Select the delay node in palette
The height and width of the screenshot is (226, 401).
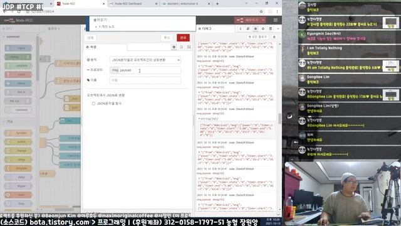pos(18,177)
